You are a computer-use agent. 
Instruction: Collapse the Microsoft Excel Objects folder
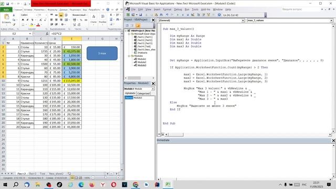click(x=129, y=34)
